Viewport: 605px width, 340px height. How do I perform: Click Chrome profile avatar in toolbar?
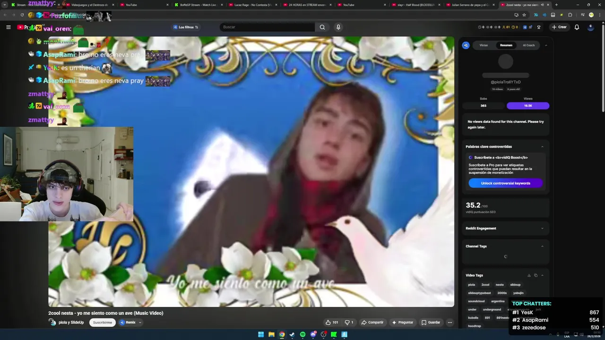click(x=591, y=15)
